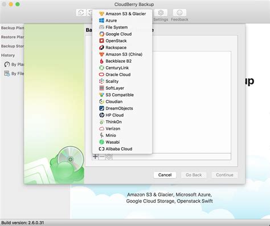Click the Build version status text
The width and height of the screenshot is (270, 226).
pos(23,223)
